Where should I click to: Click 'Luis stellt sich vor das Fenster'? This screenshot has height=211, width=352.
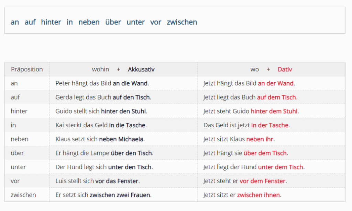click(x=98, y=181)
